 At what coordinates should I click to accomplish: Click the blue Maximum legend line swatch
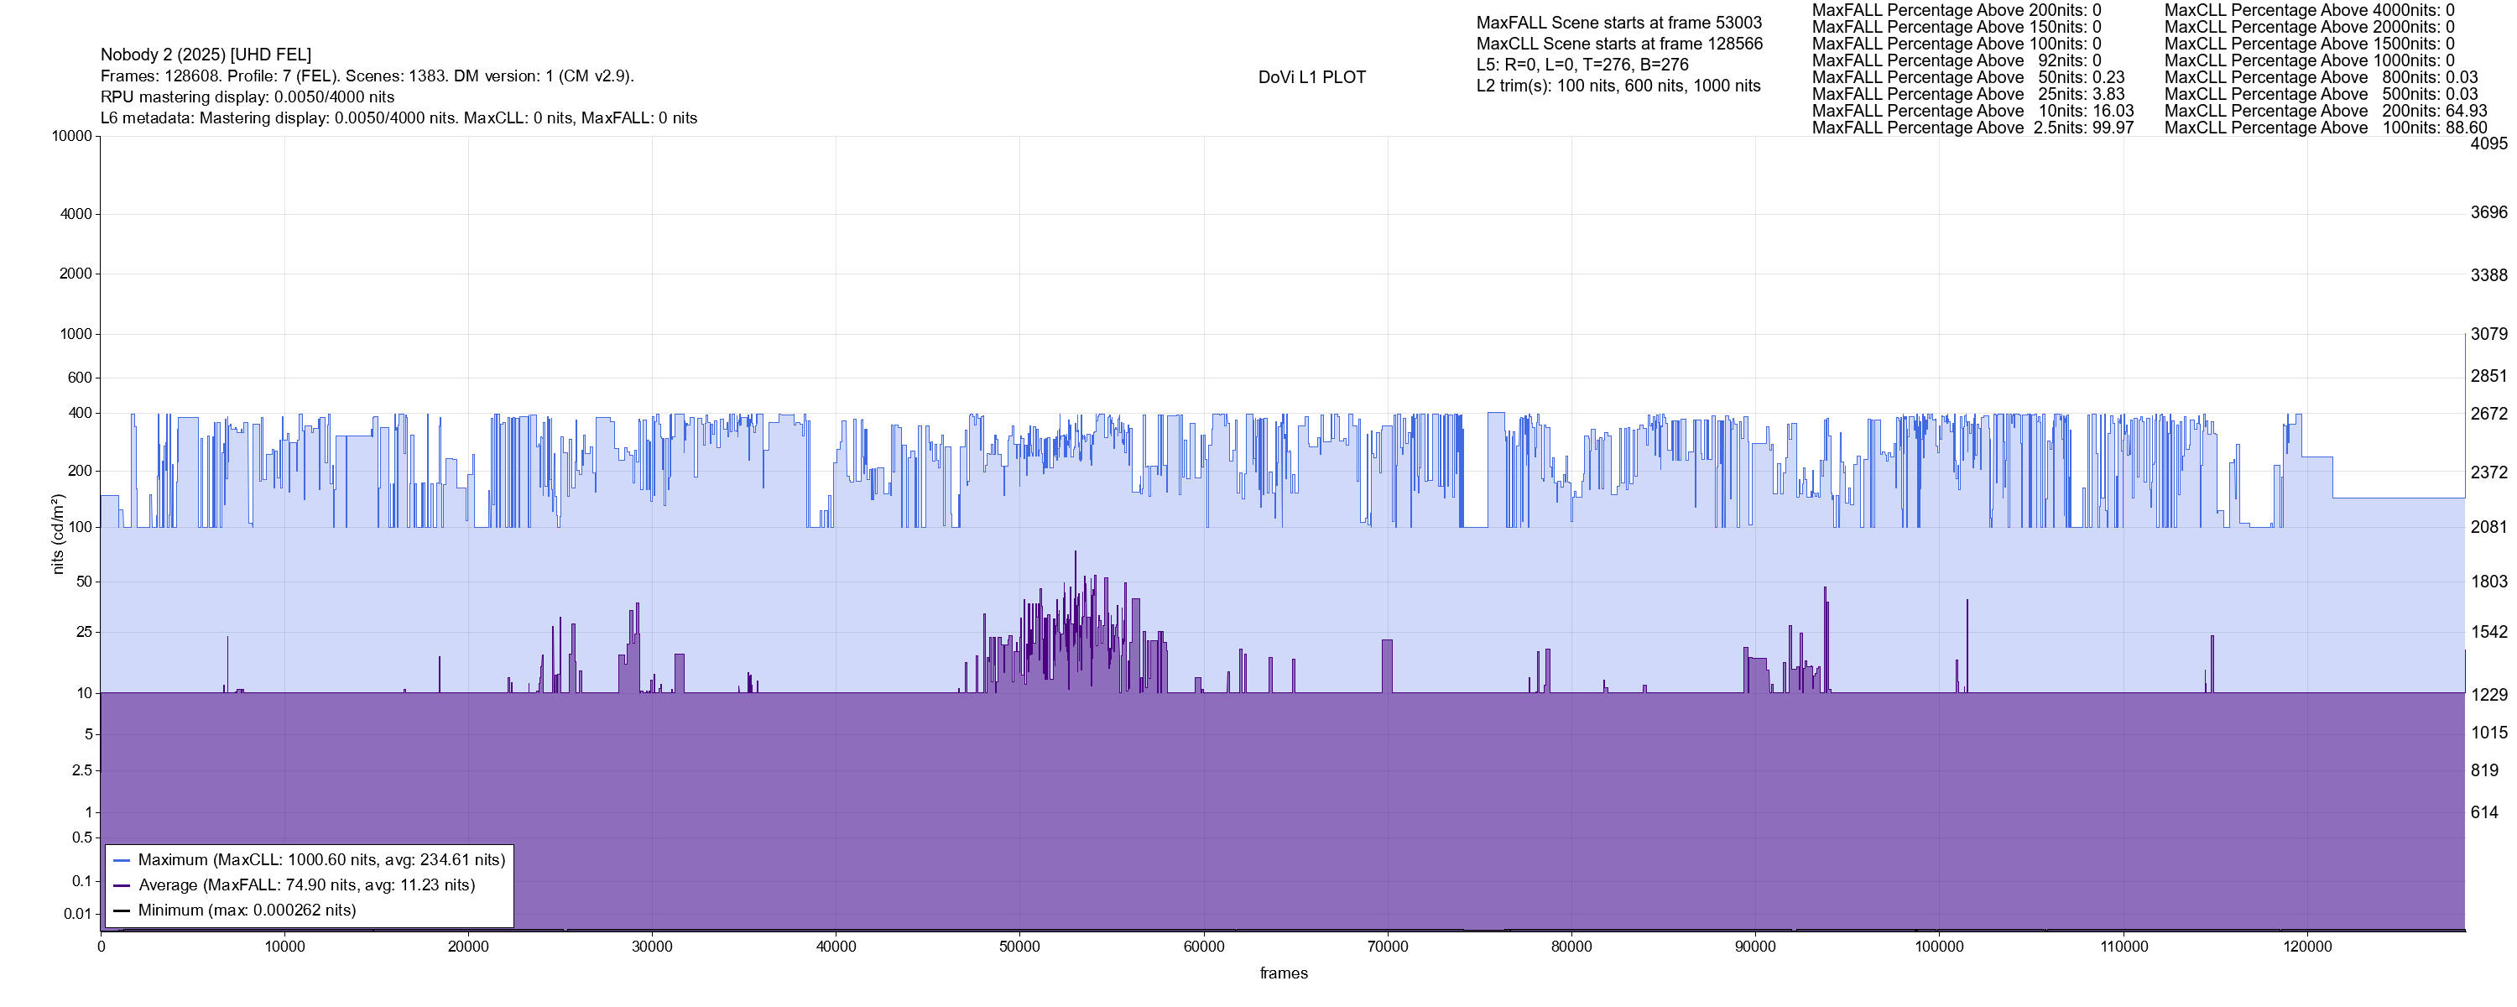[122, 860]
